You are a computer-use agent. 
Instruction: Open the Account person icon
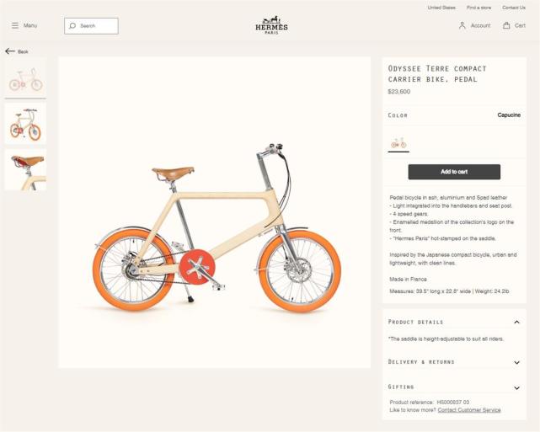(462, 25)
